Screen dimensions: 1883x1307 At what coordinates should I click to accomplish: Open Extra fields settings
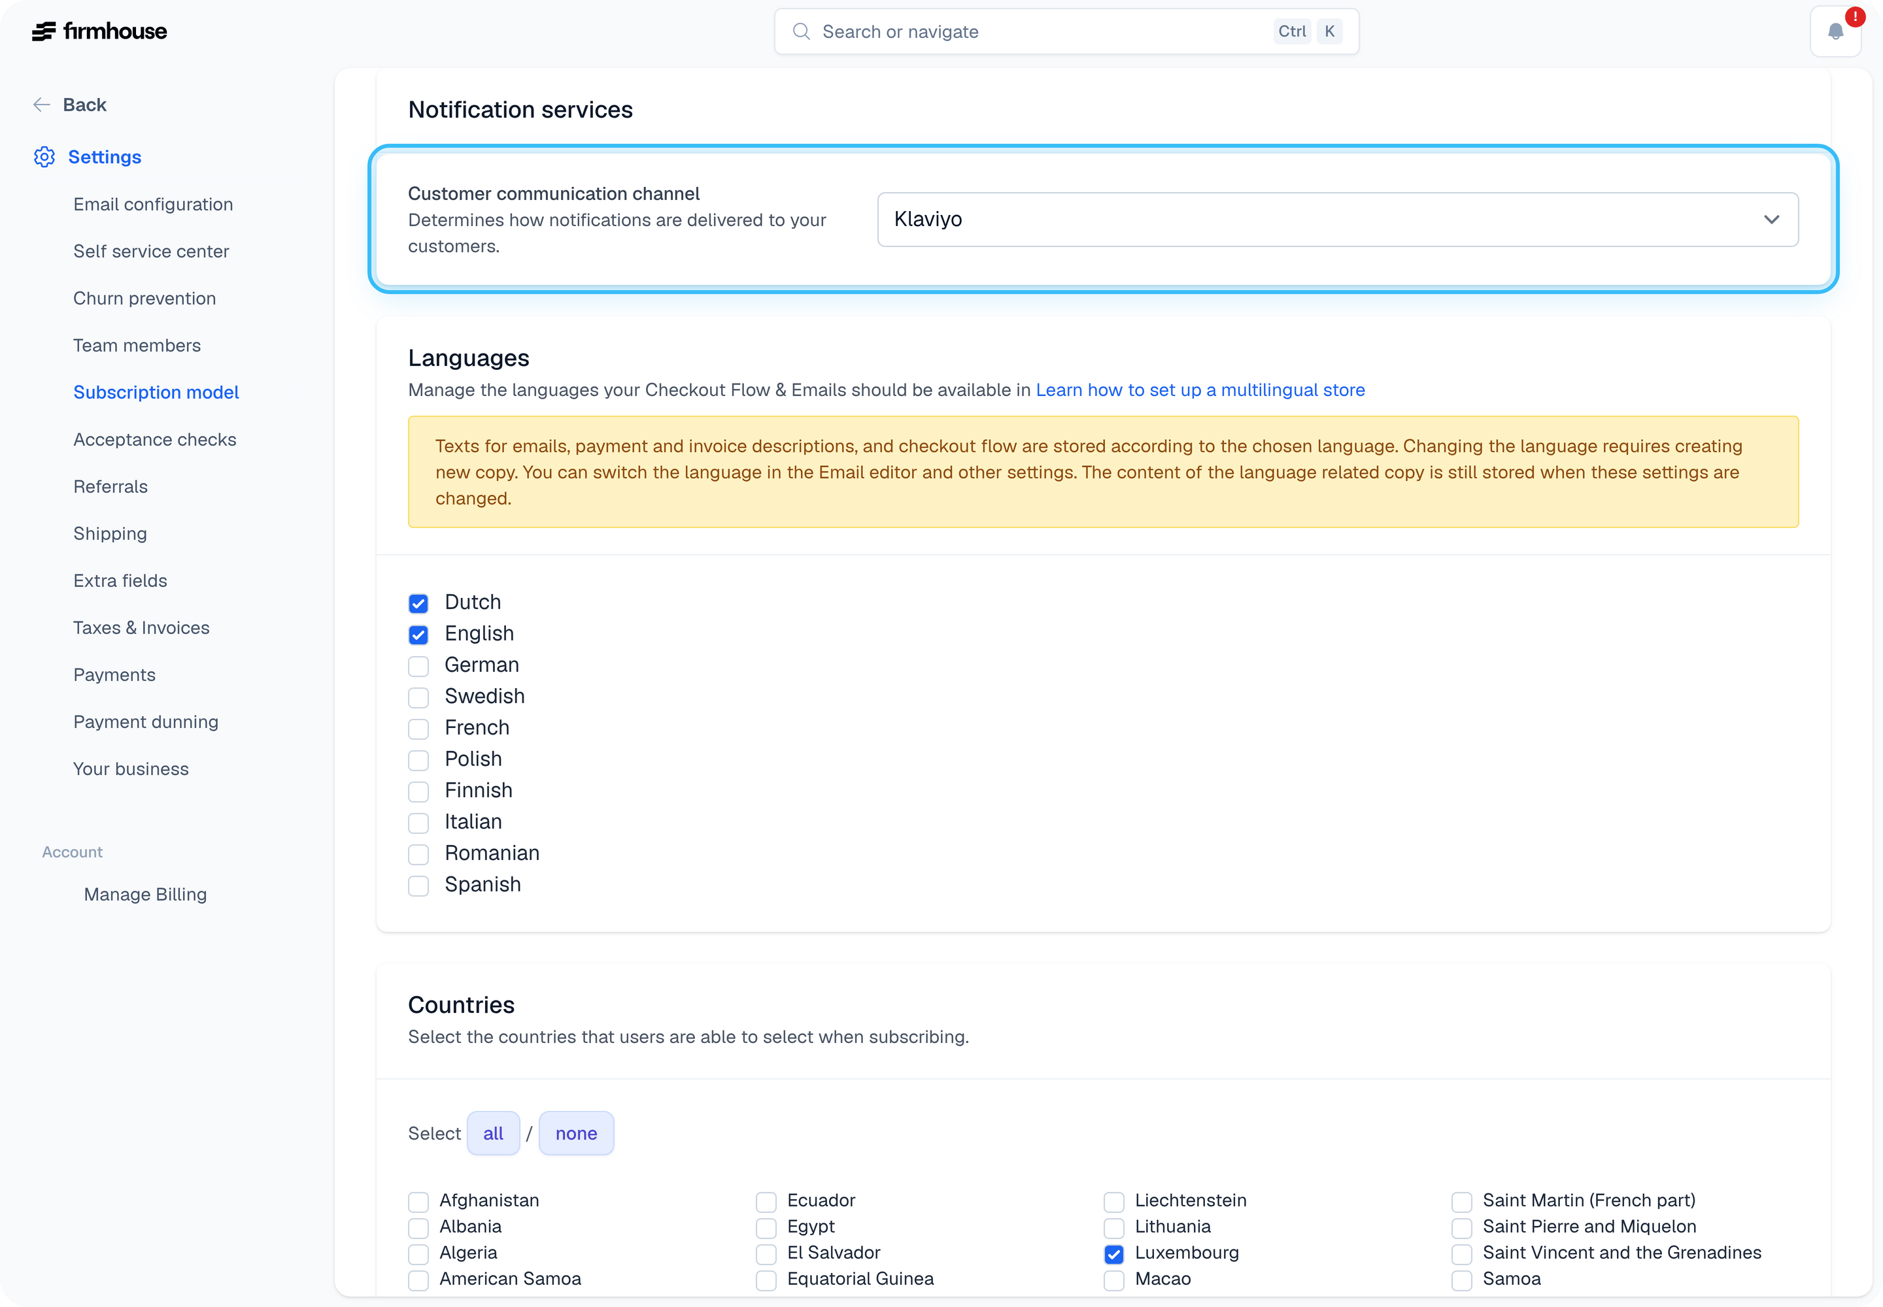point(120,580)
